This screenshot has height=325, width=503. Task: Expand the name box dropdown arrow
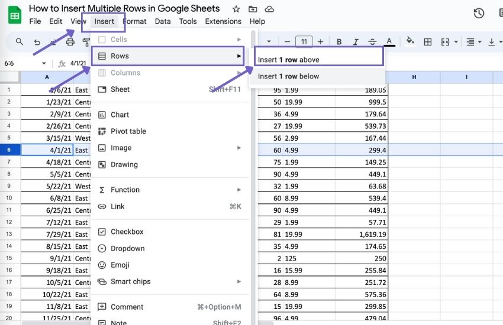point(44,63)
